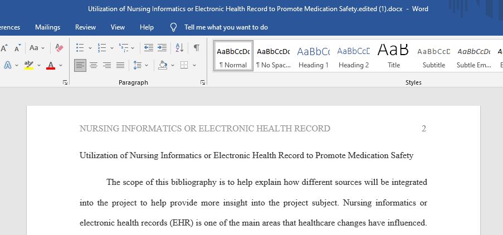Create a multilevel list
This screenshot has width=503, height=235.
click(x=124, y=48)
